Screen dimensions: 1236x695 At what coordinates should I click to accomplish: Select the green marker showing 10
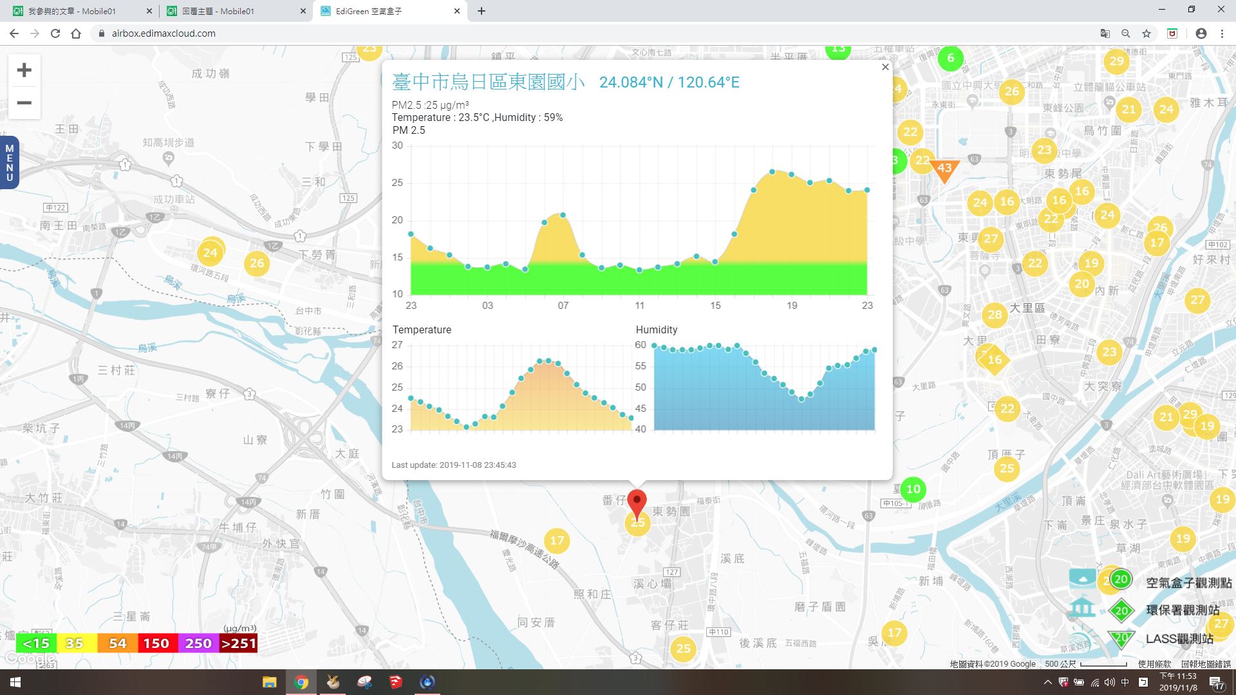[913, 489]
